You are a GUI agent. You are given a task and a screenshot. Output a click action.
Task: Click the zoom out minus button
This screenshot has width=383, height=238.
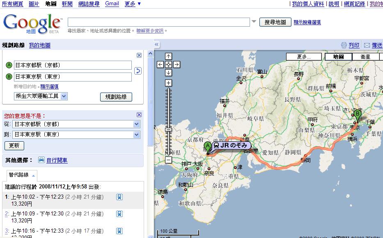click(x=169, y=160)
